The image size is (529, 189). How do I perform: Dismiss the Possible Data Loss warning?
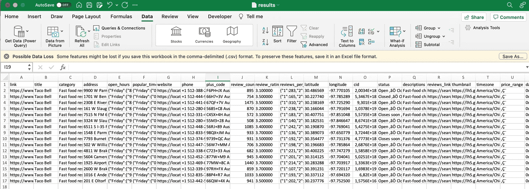click(6, 56)
